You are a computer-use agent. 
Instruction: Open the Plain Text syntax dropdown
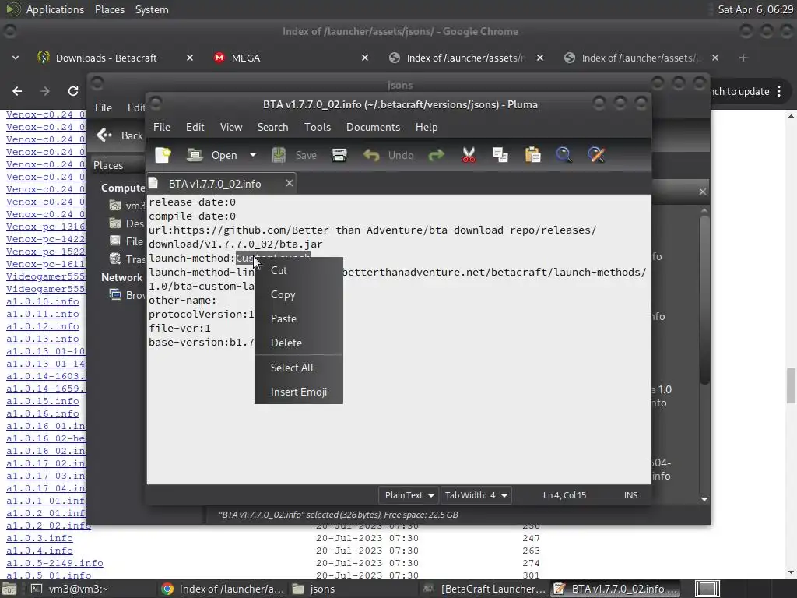click(409, 495)
